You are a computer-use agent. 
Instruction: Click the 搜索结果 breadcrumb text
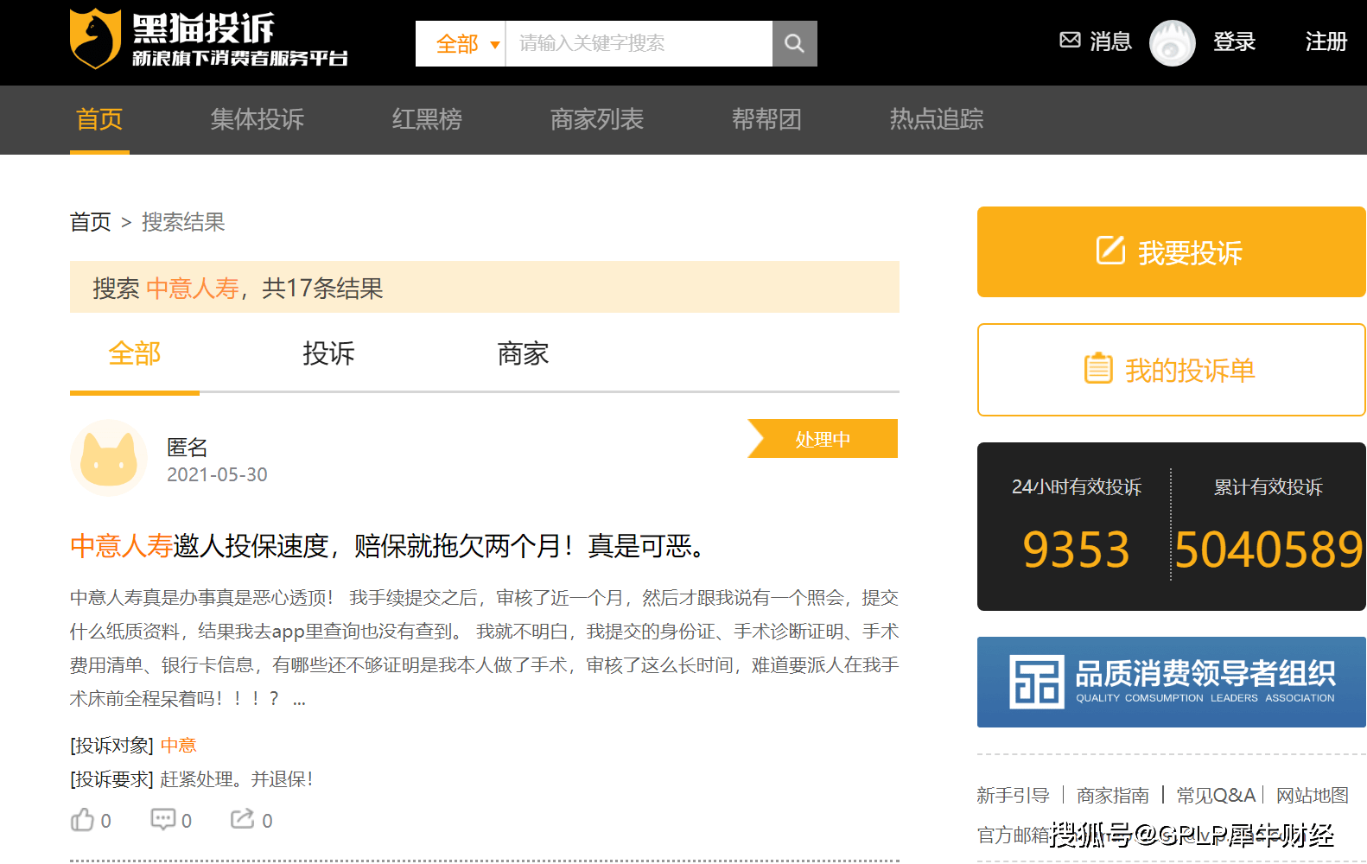pos(183,222)
